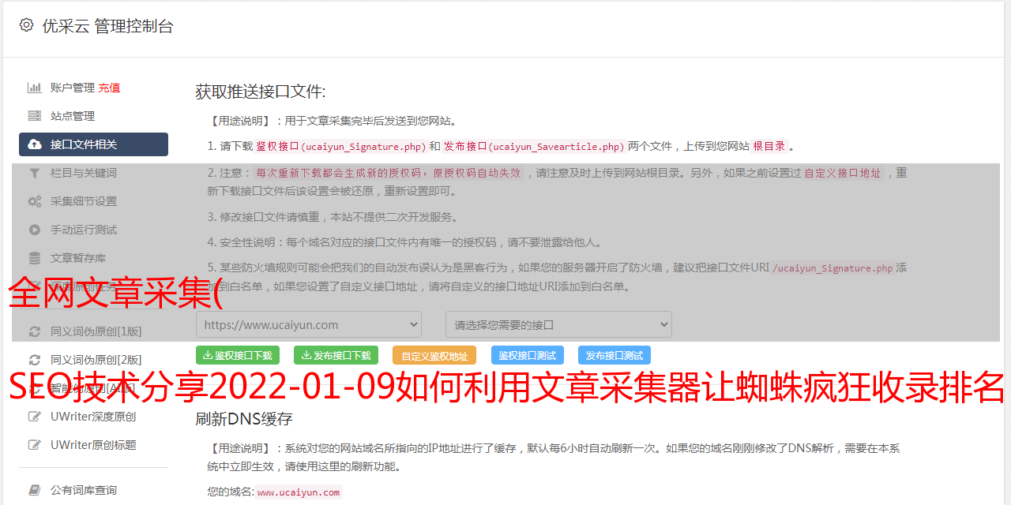This screenshot has width=1011, height=505.
Task: Download via the 发布接口下载 button
Action: point(336,355)
